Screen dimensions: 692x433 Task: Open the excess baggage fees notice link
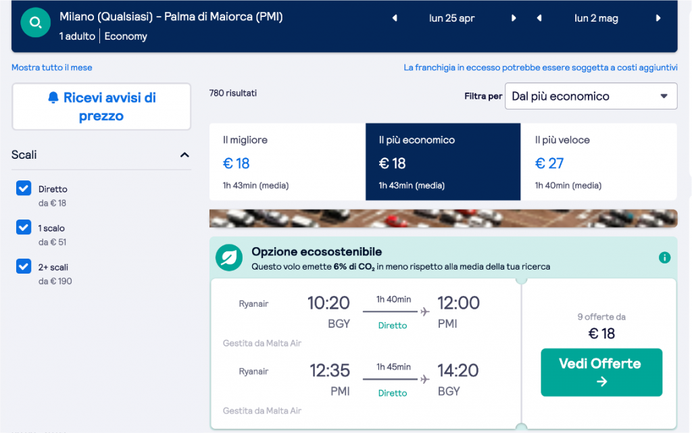tap(540, 68)
